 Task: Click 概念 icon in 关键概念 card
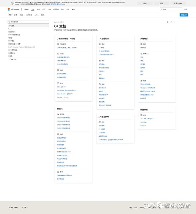pos(141,81)
